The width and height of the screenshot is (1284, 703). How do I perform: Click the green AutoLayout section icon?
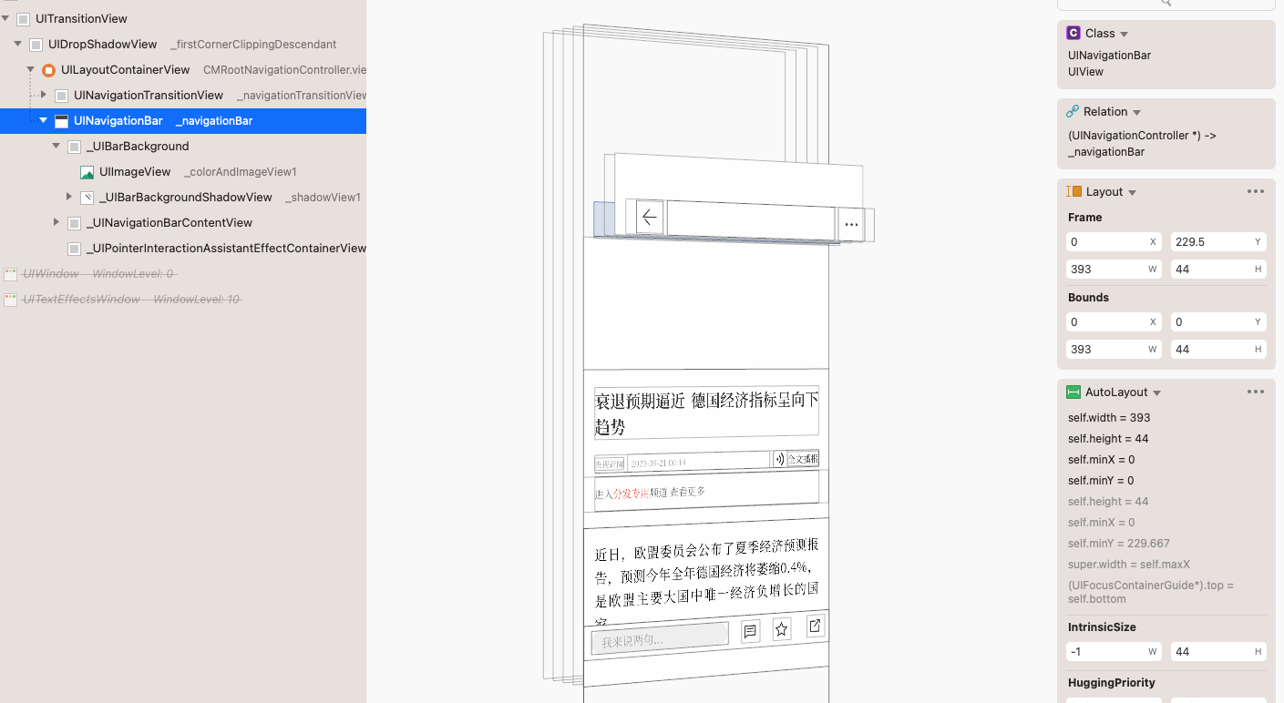pyautogui.click(x=1073, y=392)
